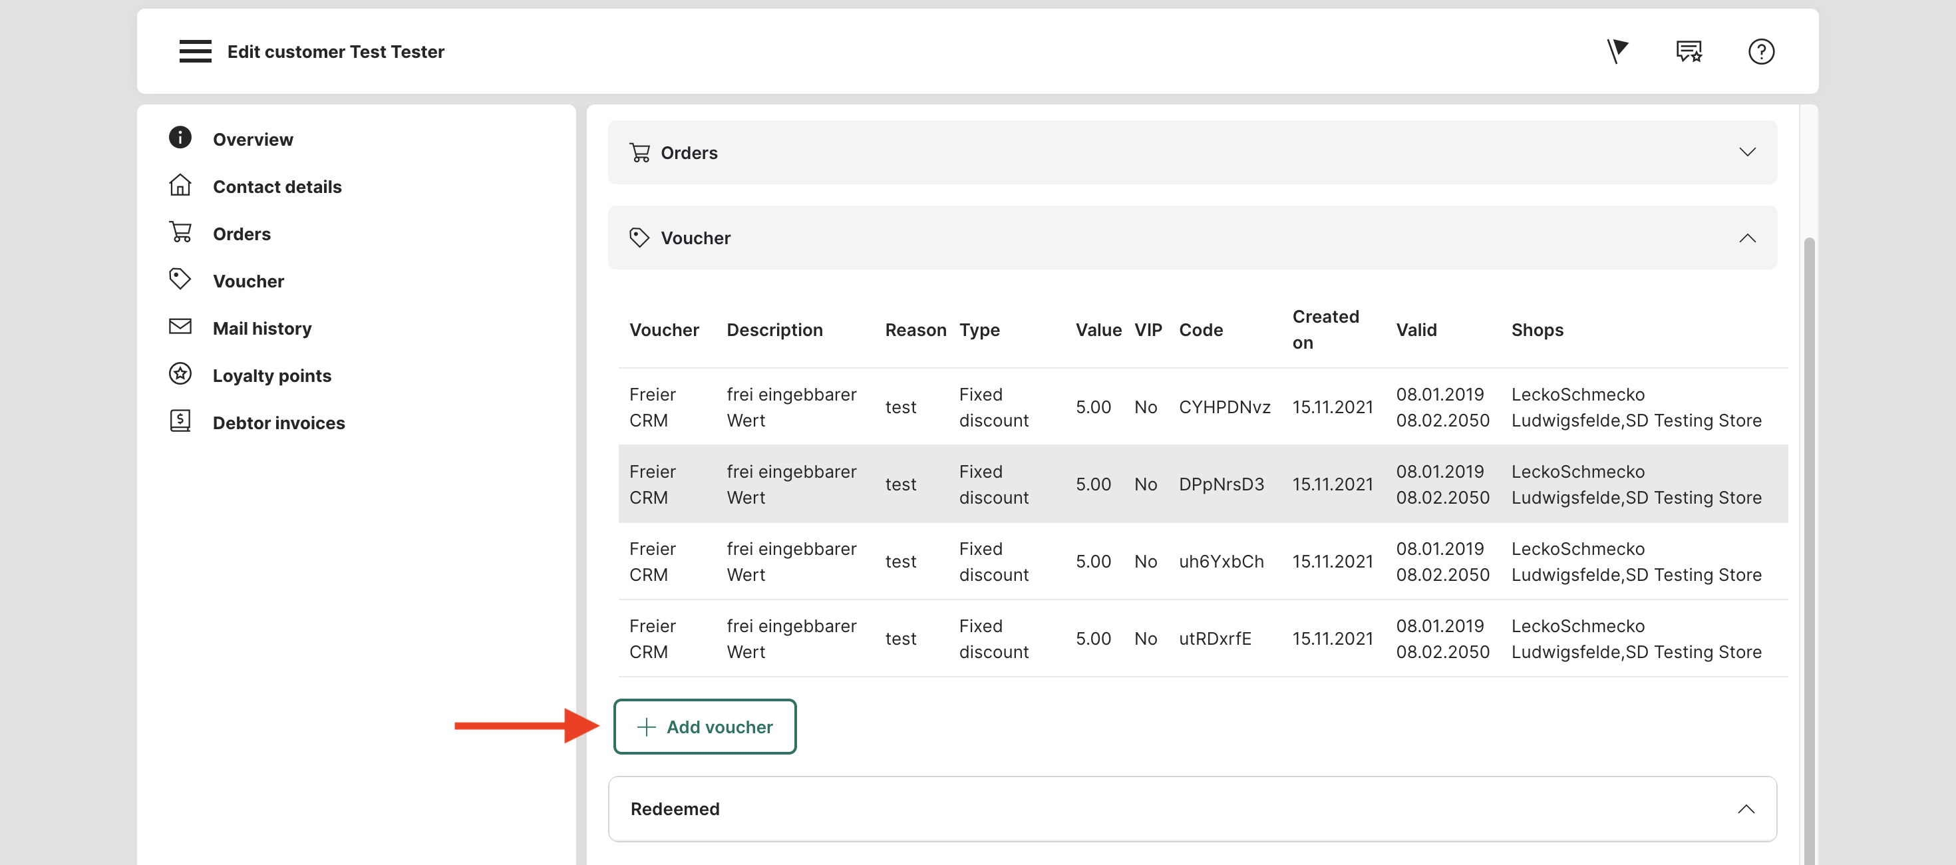The height and width of the screenshot is (865, 1956).
Task: Click the Loyalty points star icon
Action: click(180, 375)
